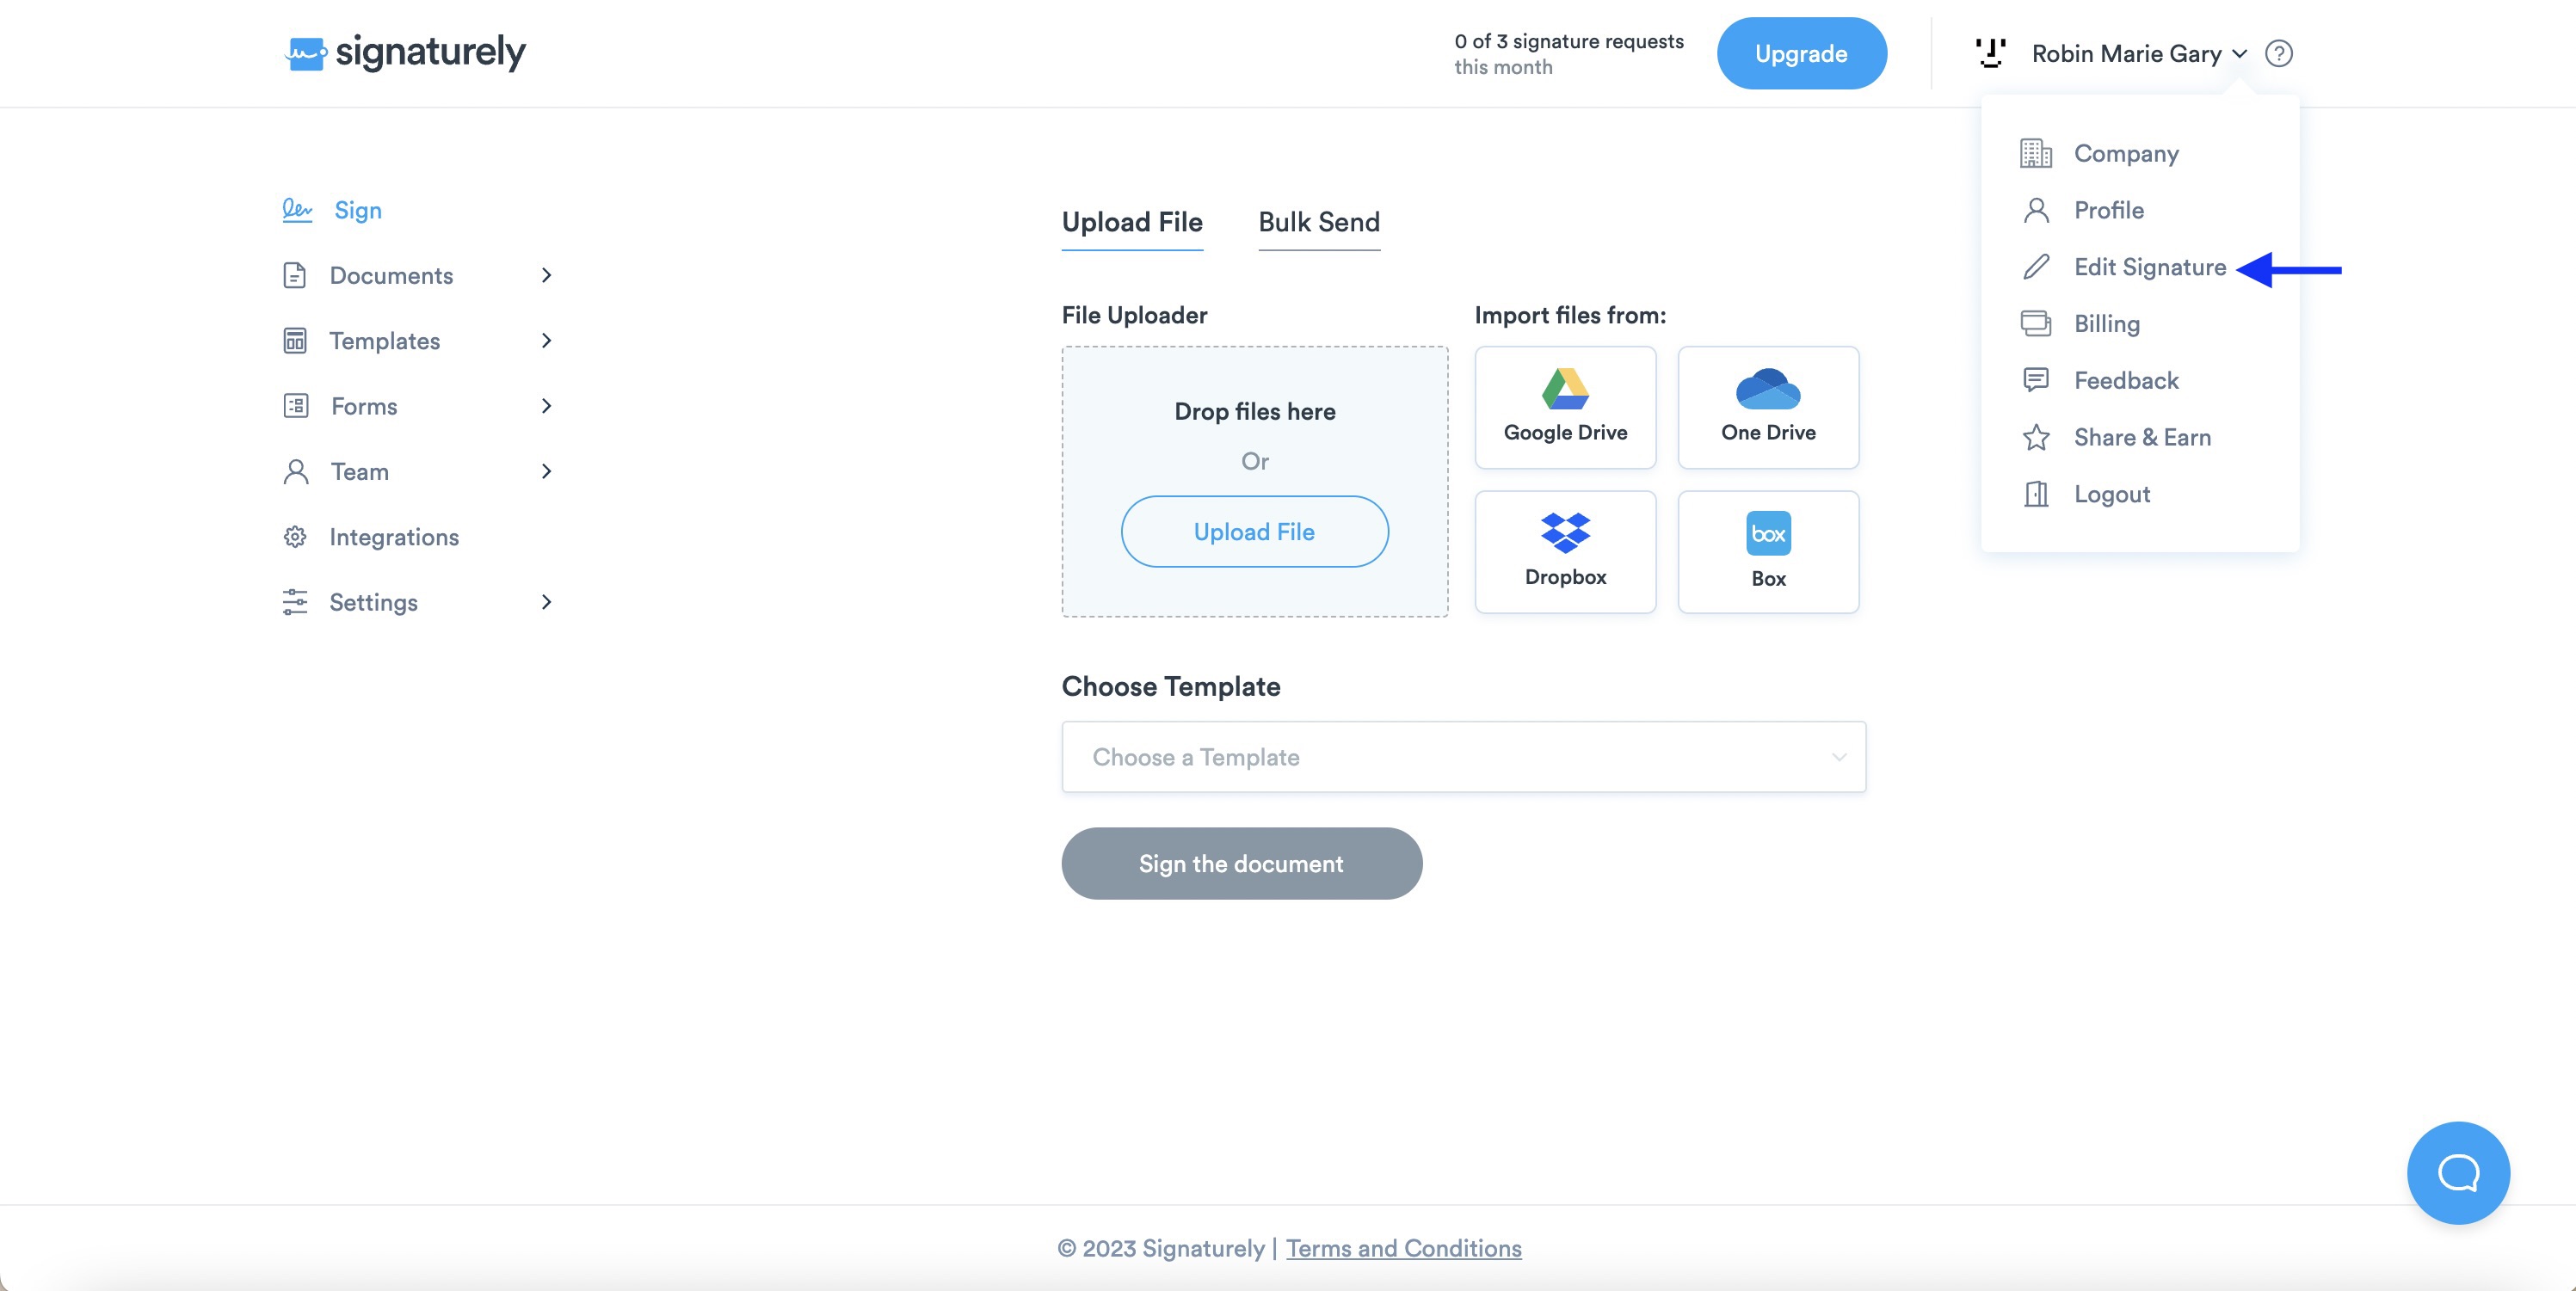
Task: Go to Sign in the sidebar
Action: click(x=358, y=210)
